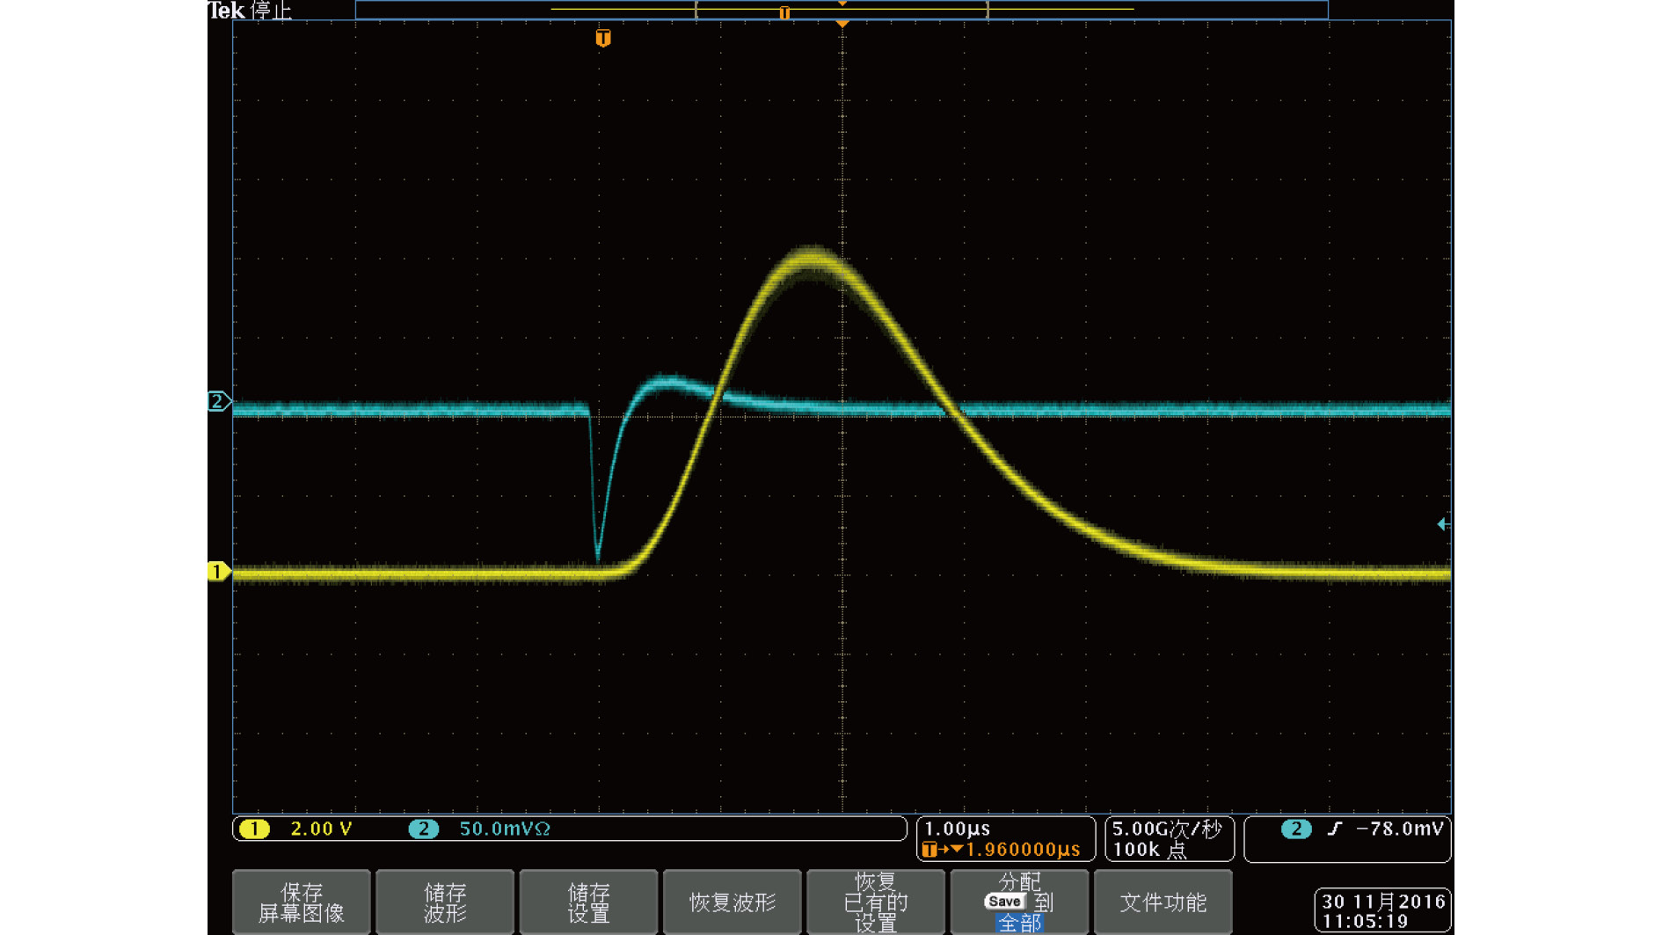The width and height of the screenshot is (1662, 935).
Task: Click the rising edge trigger slope icon
Action: 1335,829
